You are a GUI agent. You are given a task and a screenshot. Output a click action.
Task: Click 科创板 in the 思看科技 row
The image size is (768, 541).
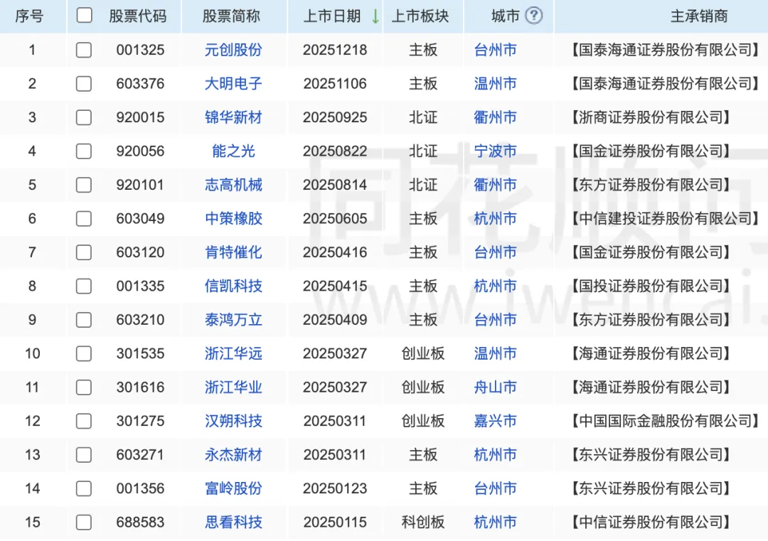pyautogui.click(x=422, y=523)
